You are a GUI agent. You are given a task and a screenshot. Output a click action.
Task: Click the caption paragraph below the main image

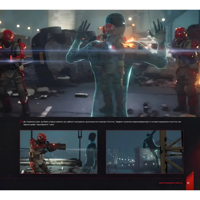[x=100, y=123]
